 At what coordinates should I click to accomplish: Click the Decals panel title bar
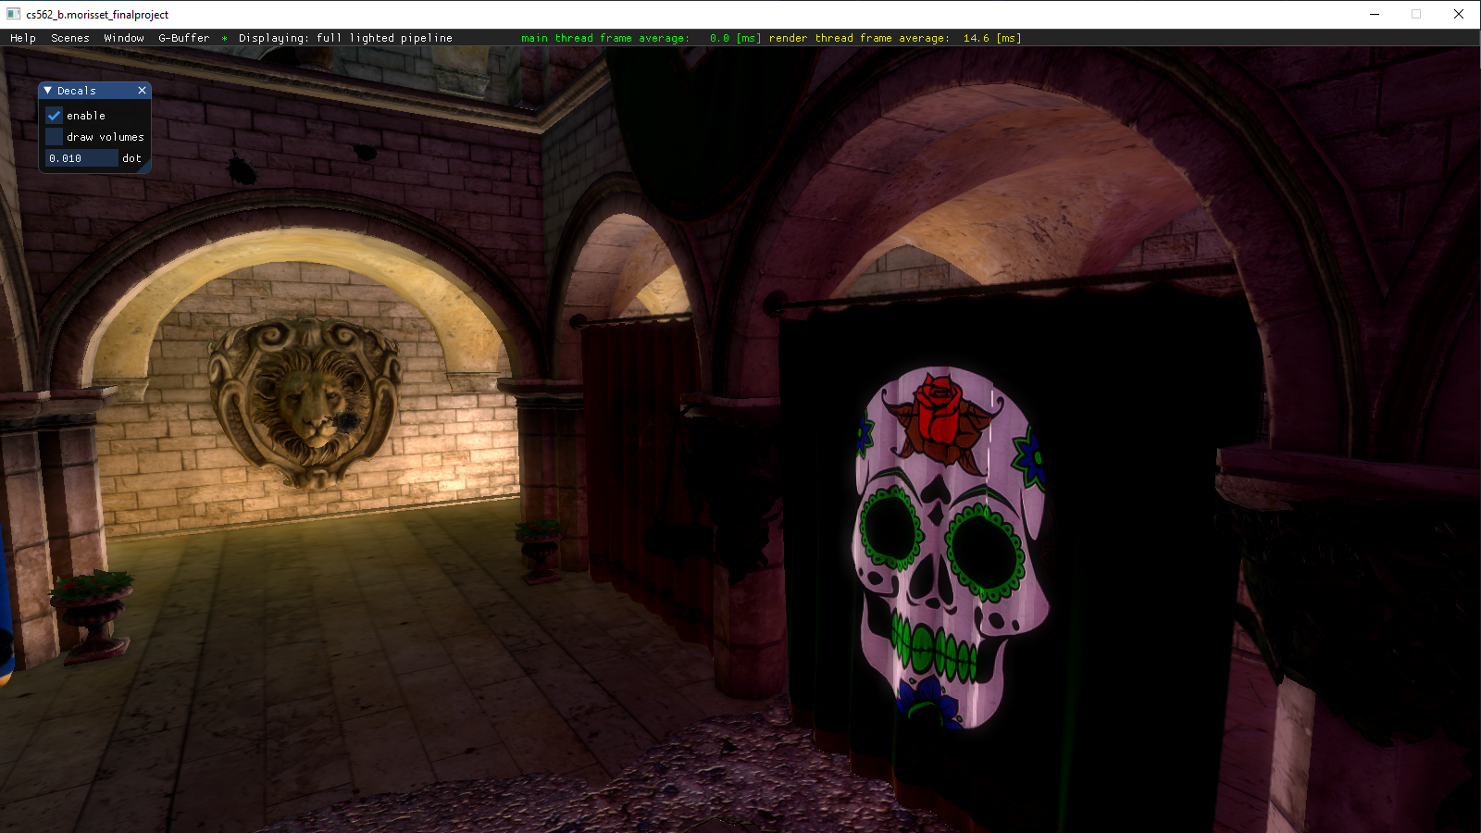(x=93, y=91)
